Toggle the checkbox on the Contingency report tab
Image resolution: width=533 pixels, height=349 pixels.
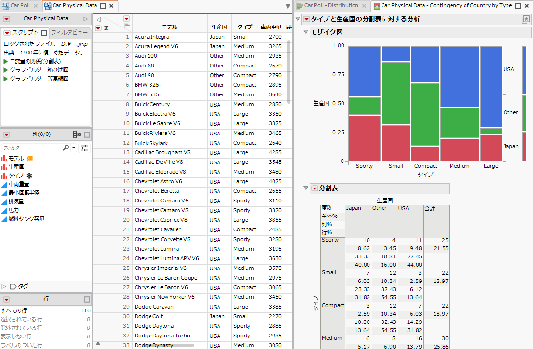tap(518, 6)
